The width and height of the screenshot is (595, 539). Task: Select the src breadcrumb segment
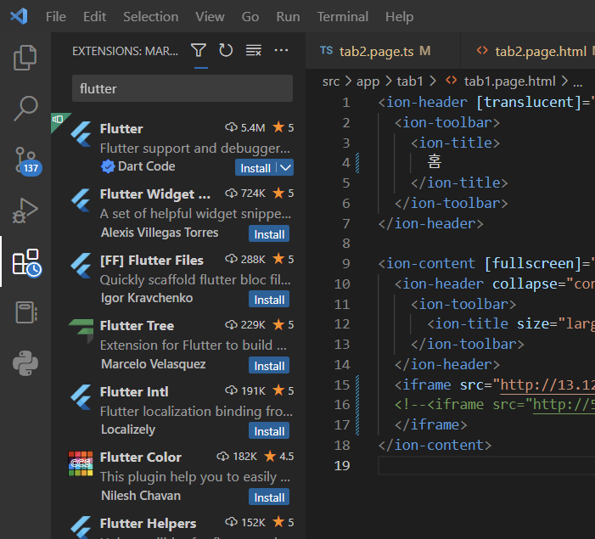[x=331, y=81]
